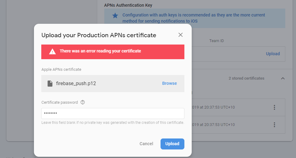Open three-dot menu for first stored certificate
The image size is (296, 158).
pyautogui.click(x=274, y=107)
